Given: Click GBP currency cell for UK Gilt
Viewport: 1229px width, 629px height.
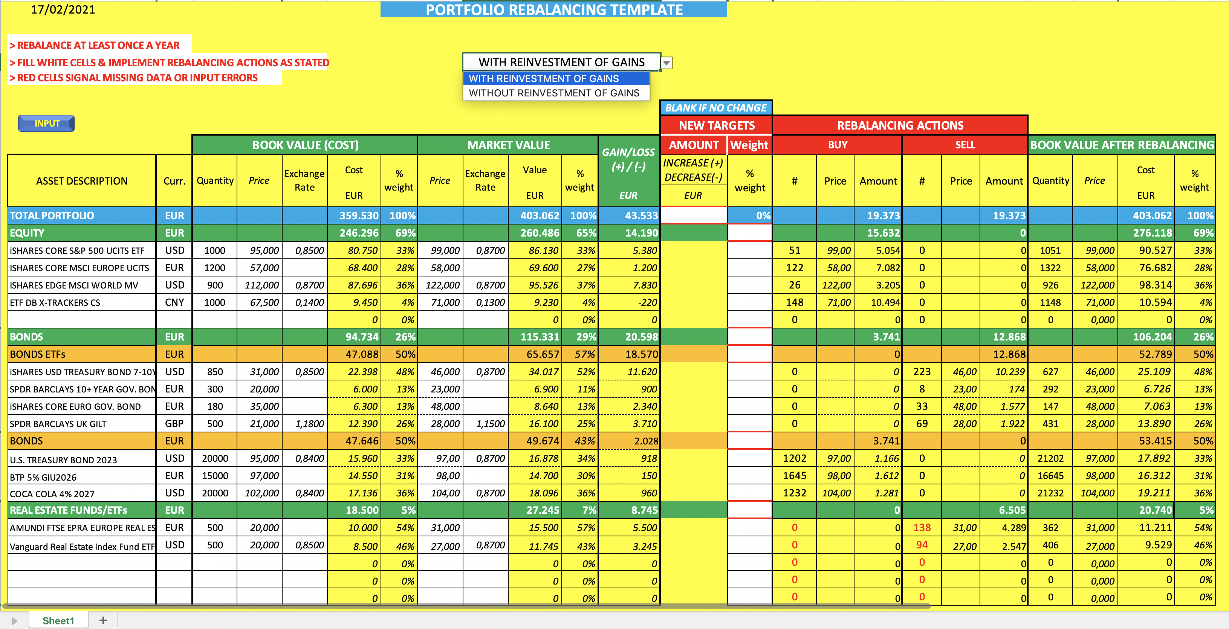Looking at the screenshot, I should 174,423.
